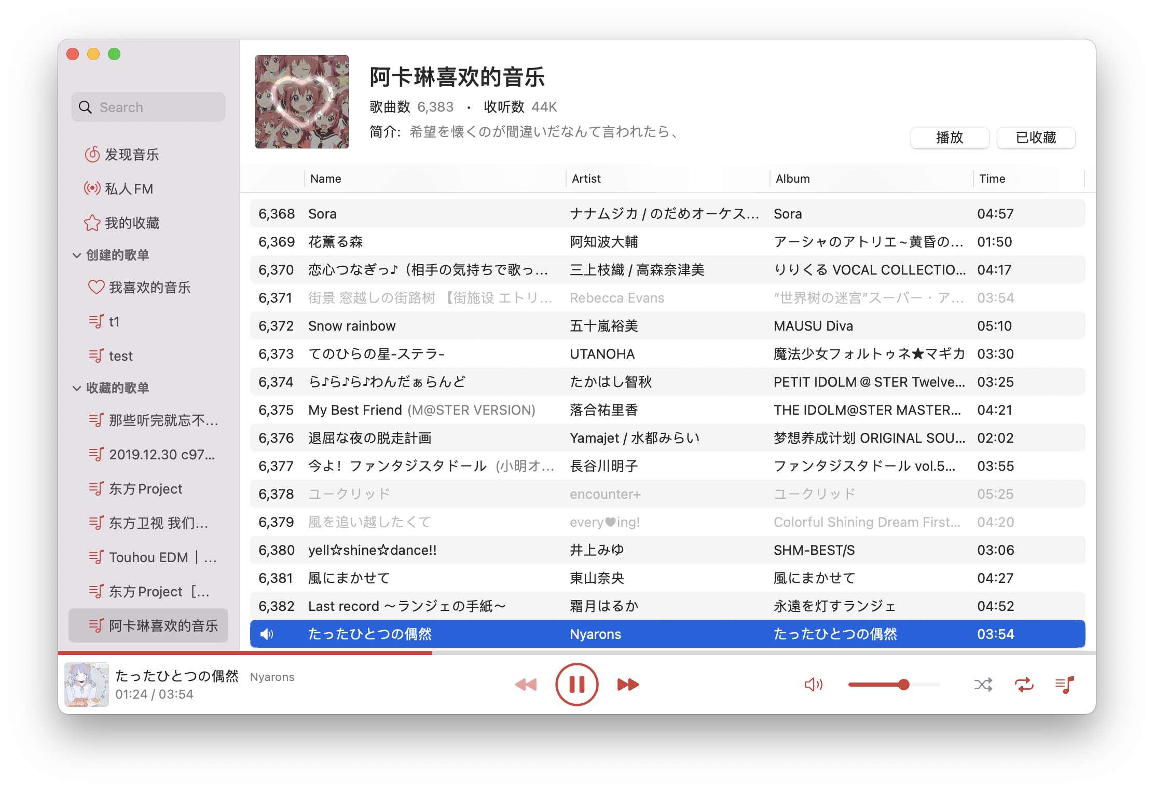Toggle repeat playback mode
1154x791 pixels.
[1024, 685]
